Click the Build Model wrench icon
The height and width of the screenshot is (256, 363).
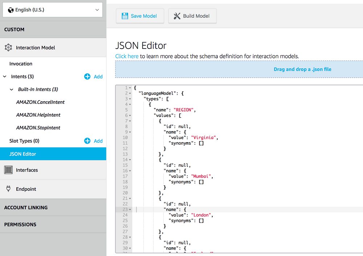click(178, 16)
